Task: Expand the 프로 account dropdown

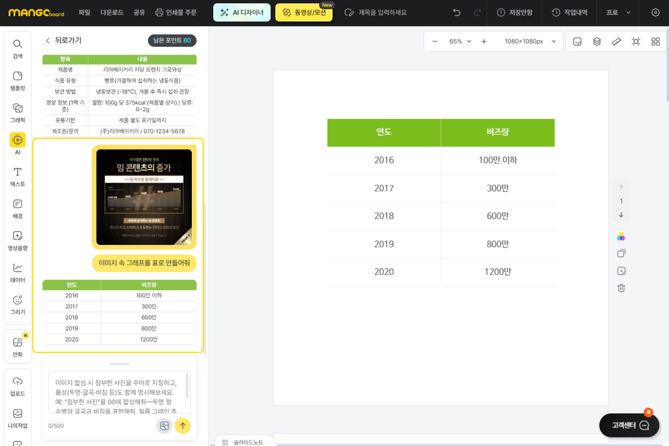Action: point(618,13)
